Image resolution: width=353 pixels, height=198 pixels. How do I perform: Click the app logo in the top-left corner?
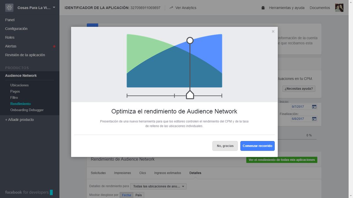click(x=9, y=7)
